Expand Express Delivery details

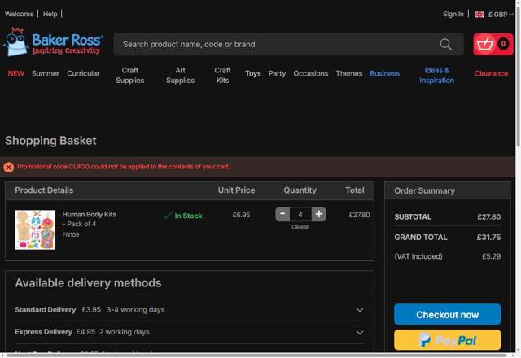pos(360,332)
